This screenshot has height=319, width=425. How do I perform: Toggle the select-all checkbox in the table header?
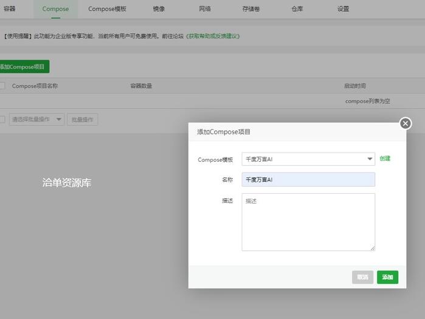coord(2,86)
